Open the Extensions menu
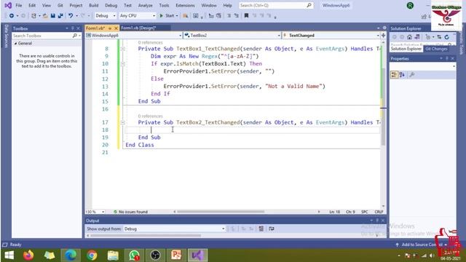This screenshot has width=466, height=262. tap(185, 5)
